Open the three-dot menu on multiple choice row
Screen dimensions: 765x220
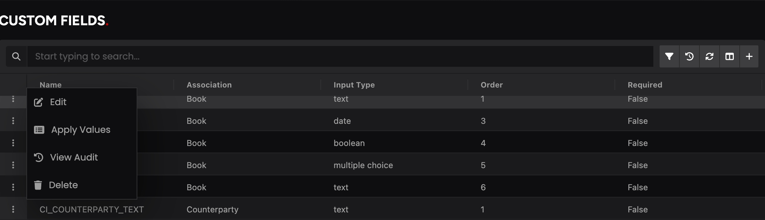pos(13,165)
